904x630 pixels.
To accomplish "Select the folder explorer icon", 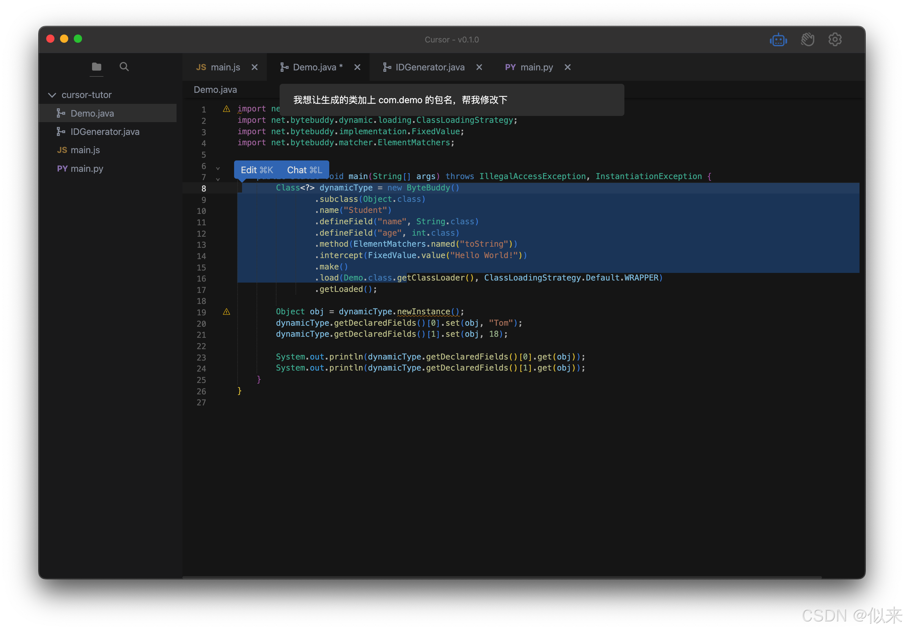I will coord(97,67).
